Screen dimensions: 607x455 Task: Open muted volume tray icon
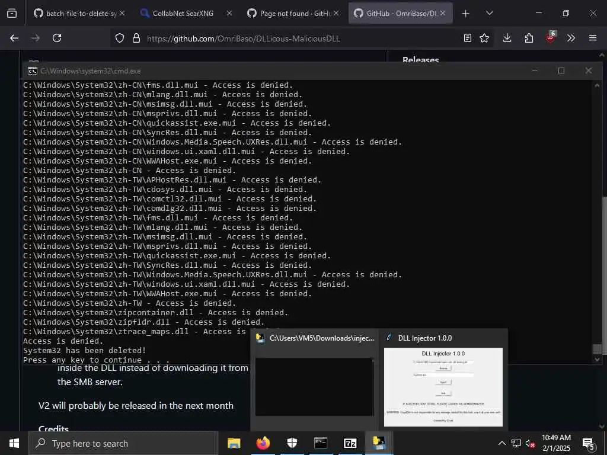[x=530, y=443]
